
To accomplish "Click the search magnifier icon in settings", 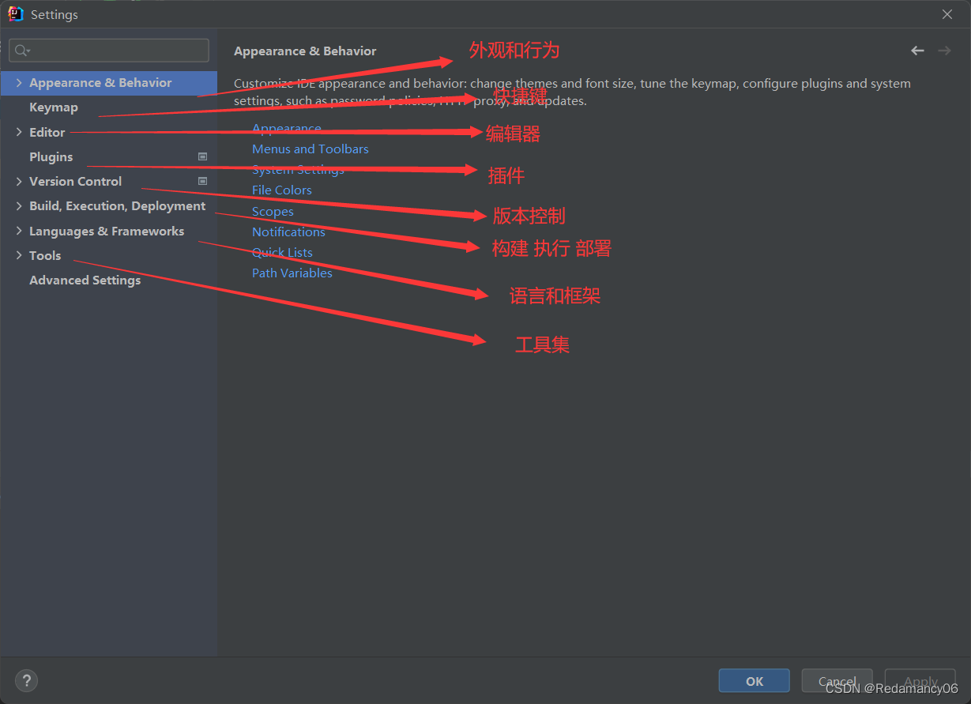I will pos(21,51).
